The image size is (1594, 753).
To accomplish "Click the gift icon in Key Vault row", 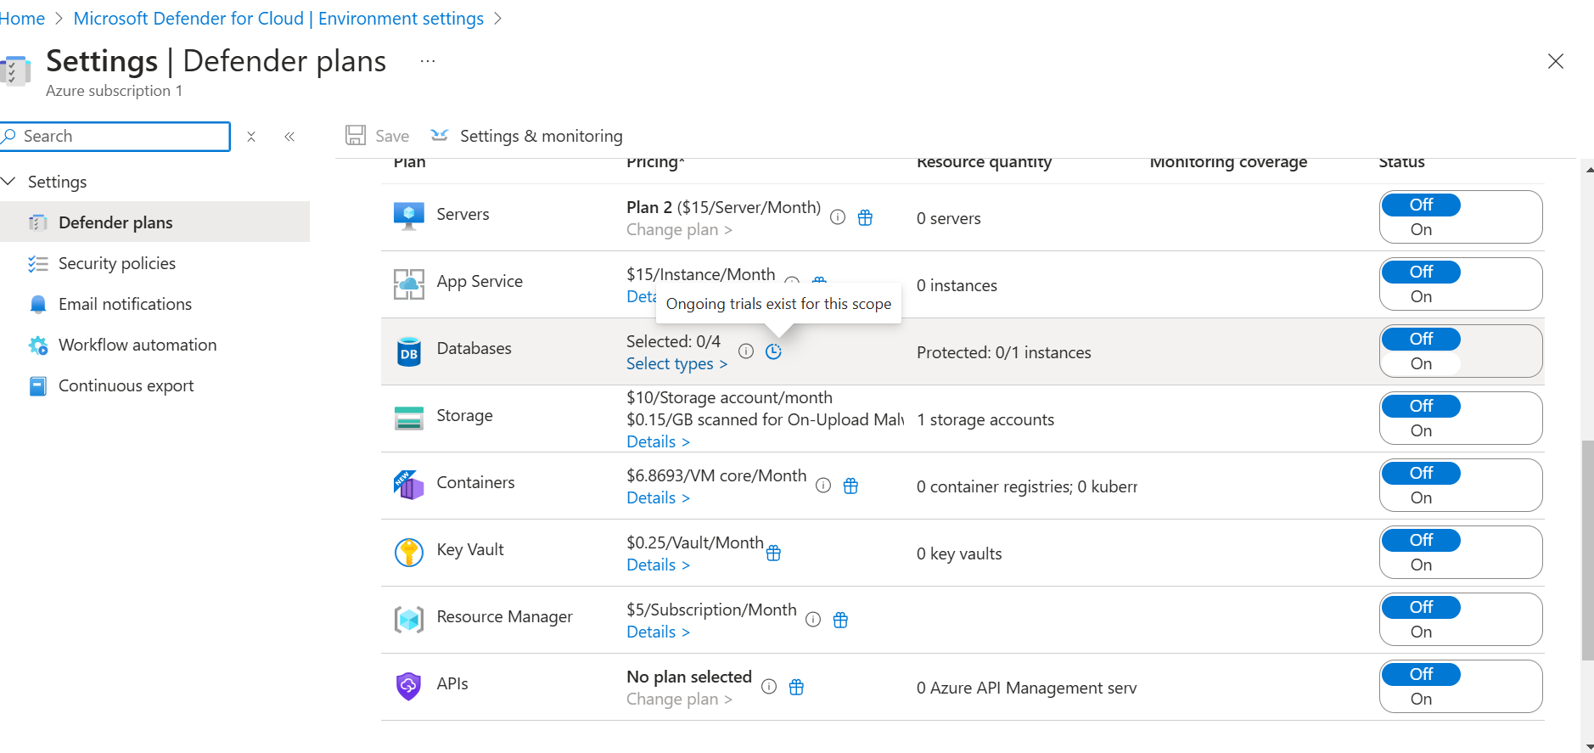I will click(x=773, y=553).
